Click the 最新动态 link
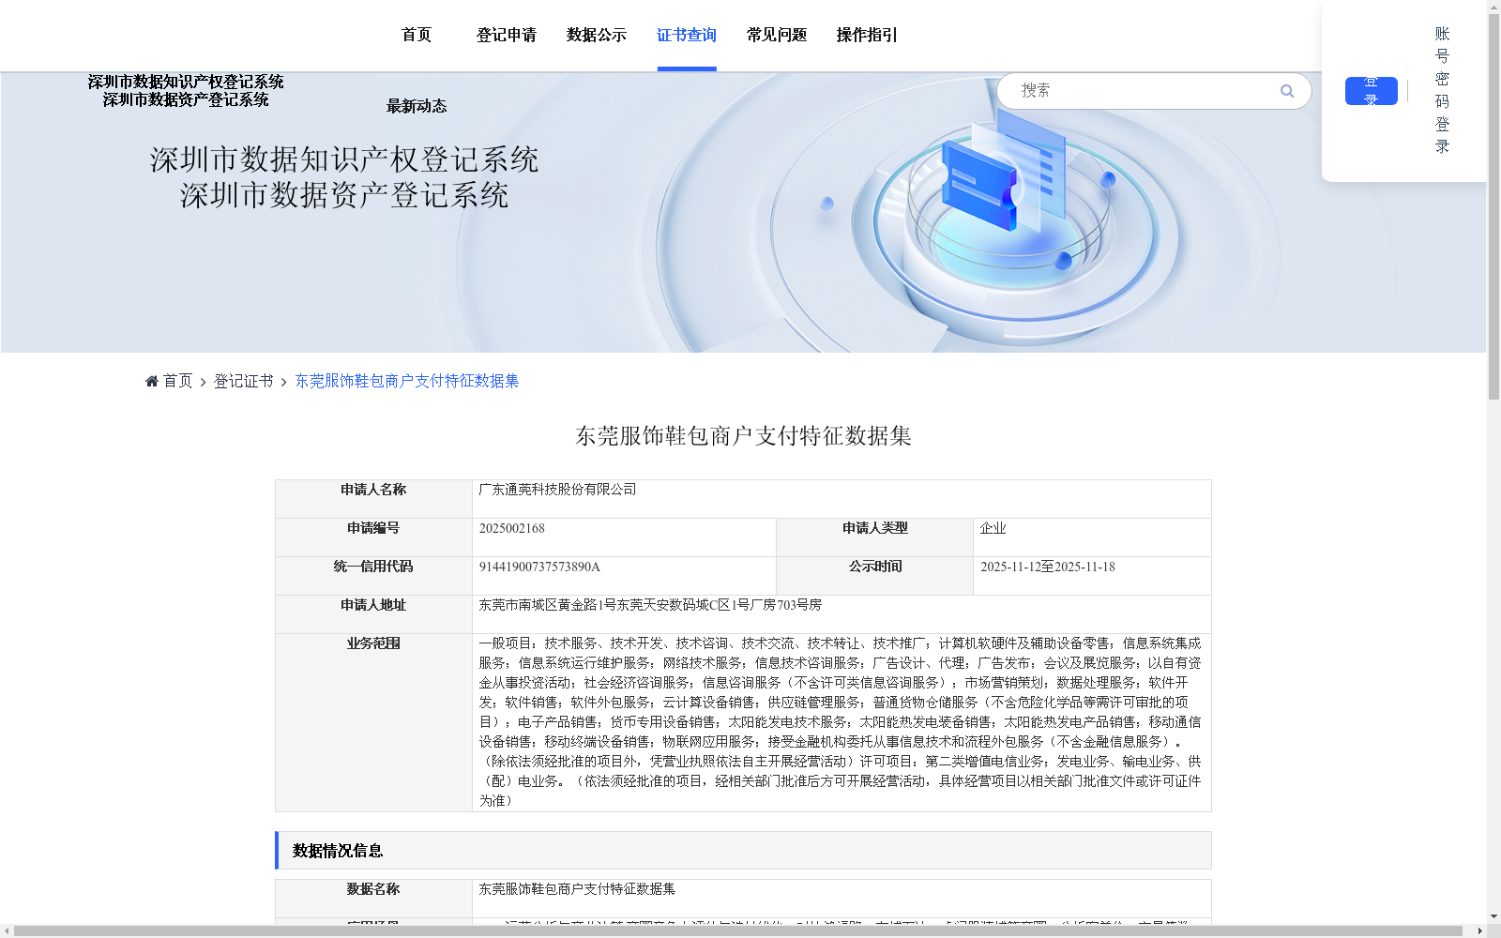 [416, 106]
